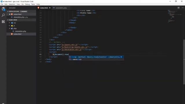Click line number 45 in gutter

[40, 54]
